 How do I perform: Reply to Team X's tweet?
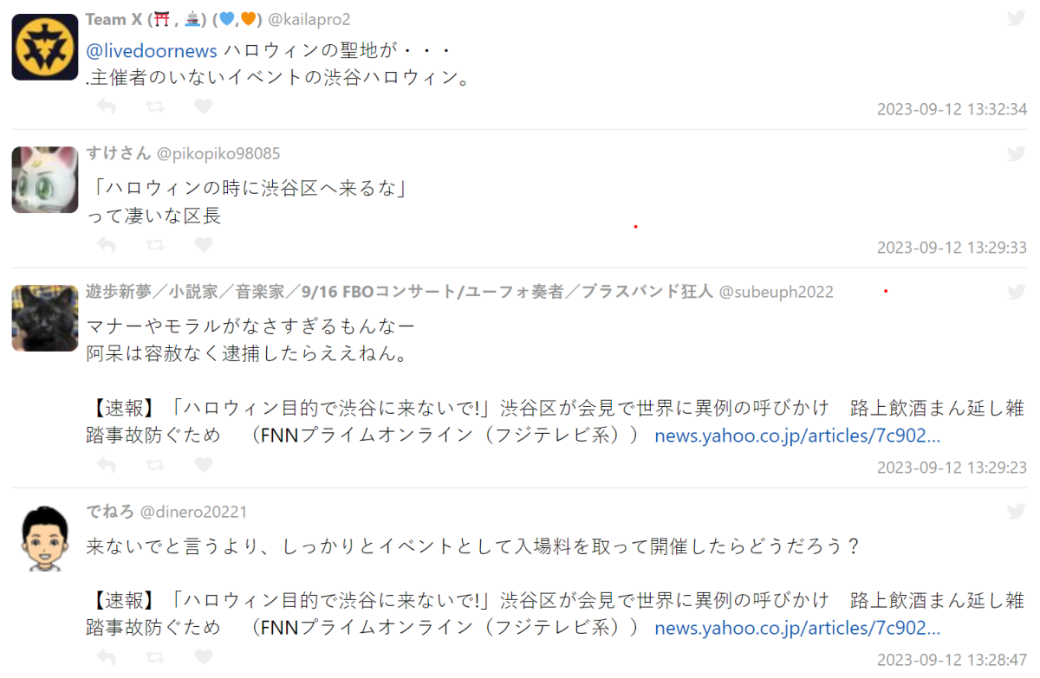106,107
